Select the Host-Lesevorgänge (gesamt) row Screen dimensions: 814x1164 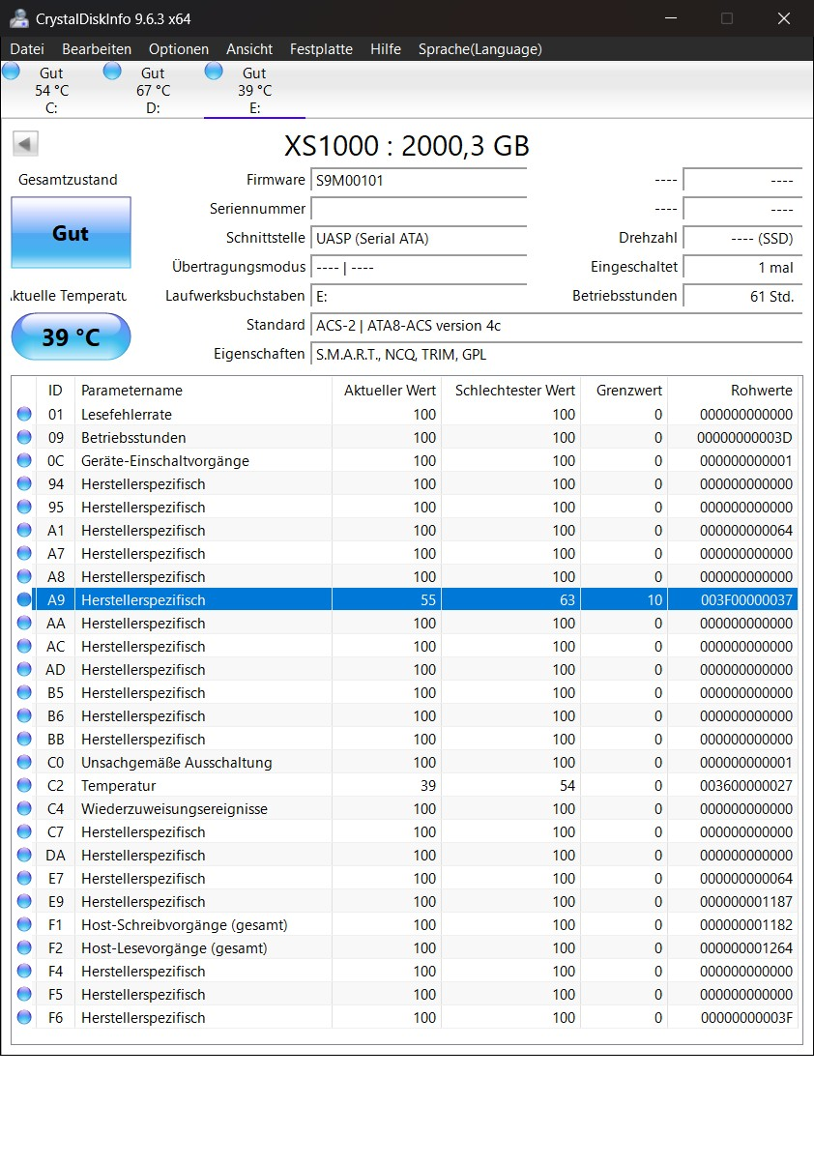(x=406, y=948)
